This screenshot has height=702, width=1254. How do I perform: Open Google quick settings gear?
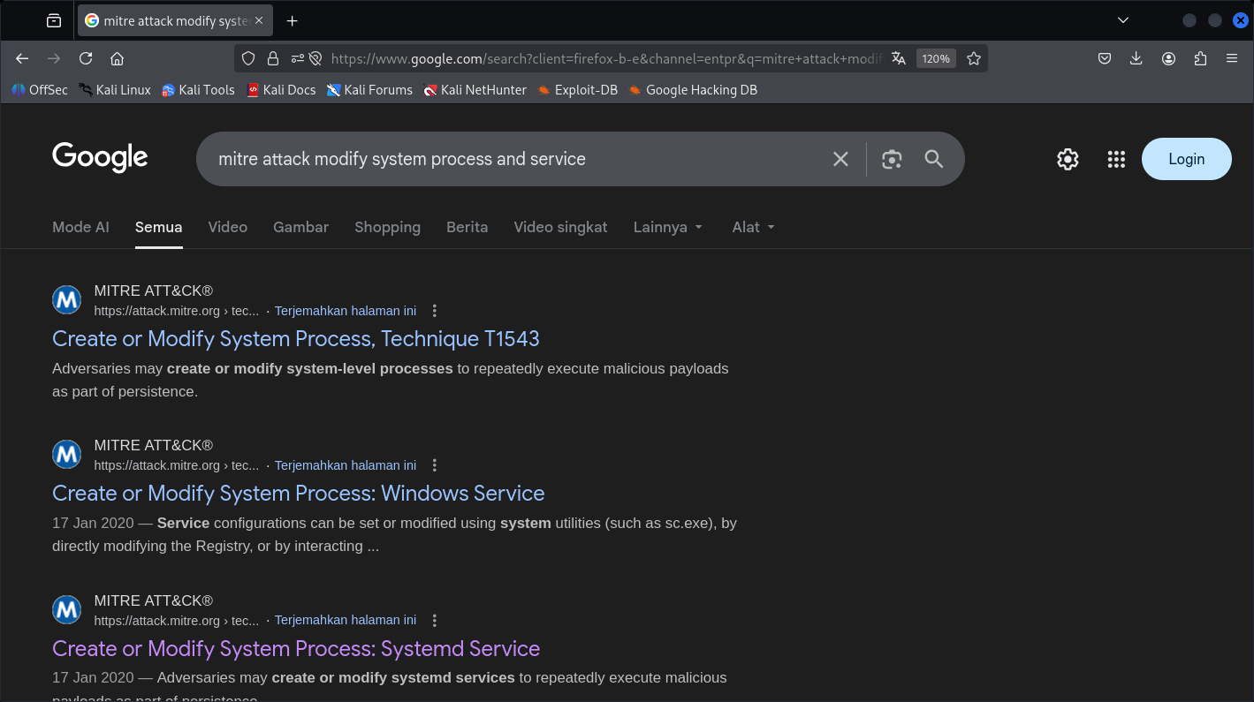(x=1068, y=159)
